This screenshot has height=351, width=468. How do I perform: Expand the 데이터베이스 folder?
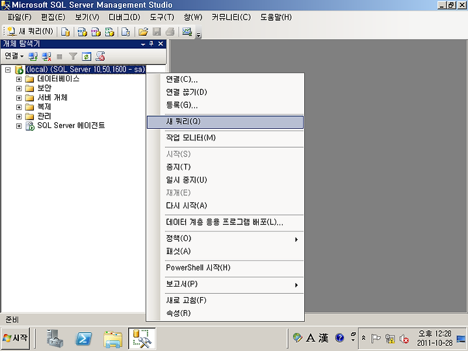(x=19, y=79)
